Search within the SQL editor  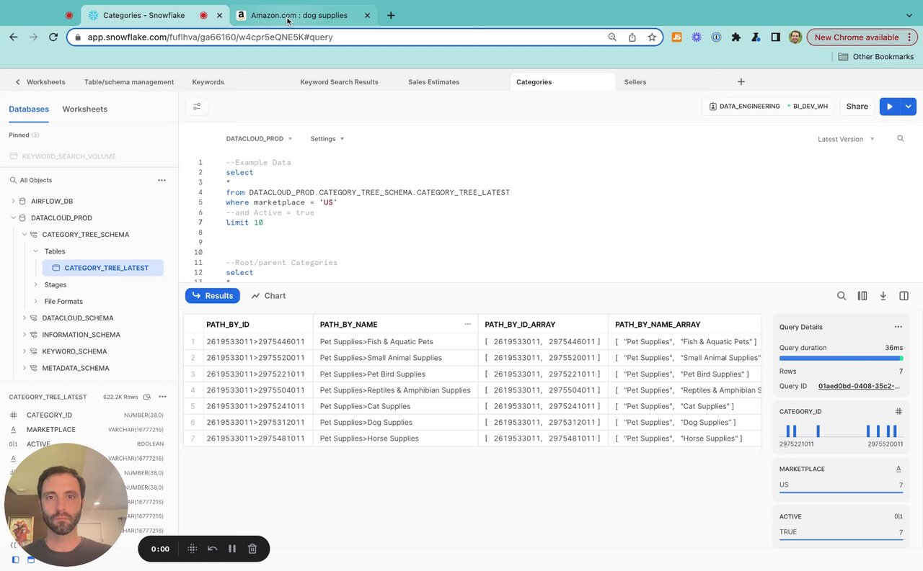click(901, 138)
